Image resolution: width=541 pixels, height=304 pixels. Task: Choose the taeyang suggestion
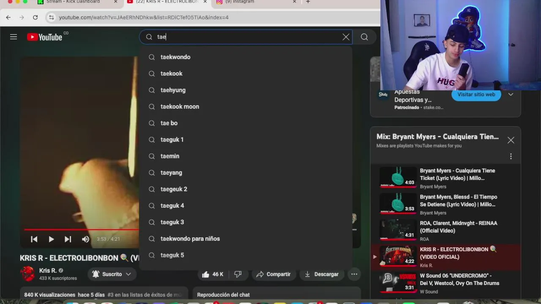(x=246, y=172)
